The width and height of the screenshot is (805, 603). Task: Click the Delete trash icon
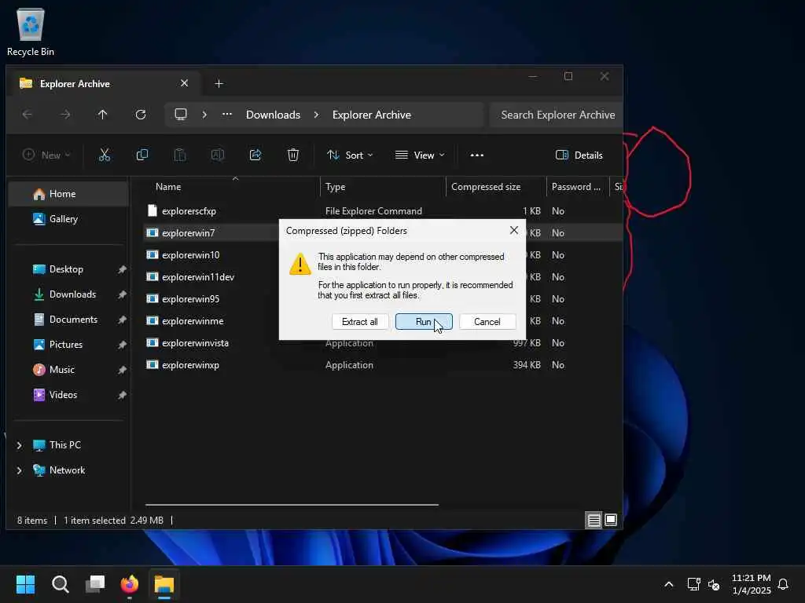pos(293,155)
